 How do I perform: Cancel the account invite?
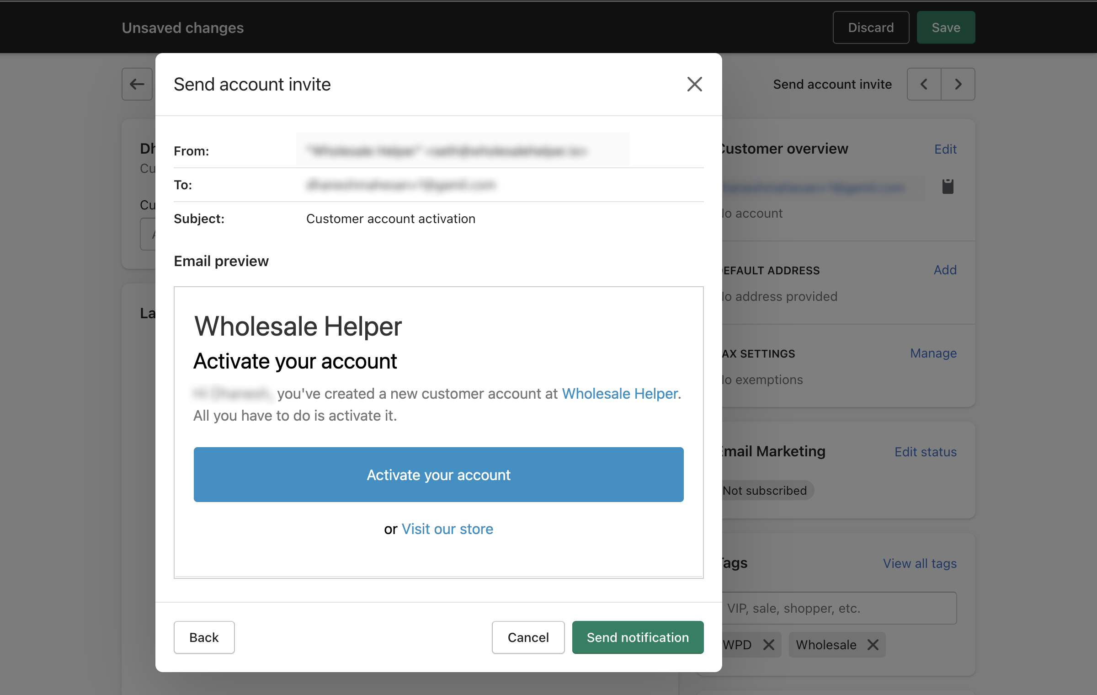[528, 637]
